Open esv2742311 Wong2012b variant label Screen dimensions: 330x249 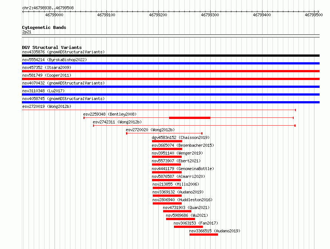117,122
